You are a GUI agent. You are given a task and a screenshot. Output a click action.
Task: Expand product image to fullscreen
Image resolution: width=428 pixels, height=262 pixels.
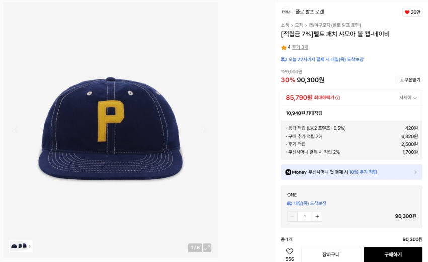point(207,248)
